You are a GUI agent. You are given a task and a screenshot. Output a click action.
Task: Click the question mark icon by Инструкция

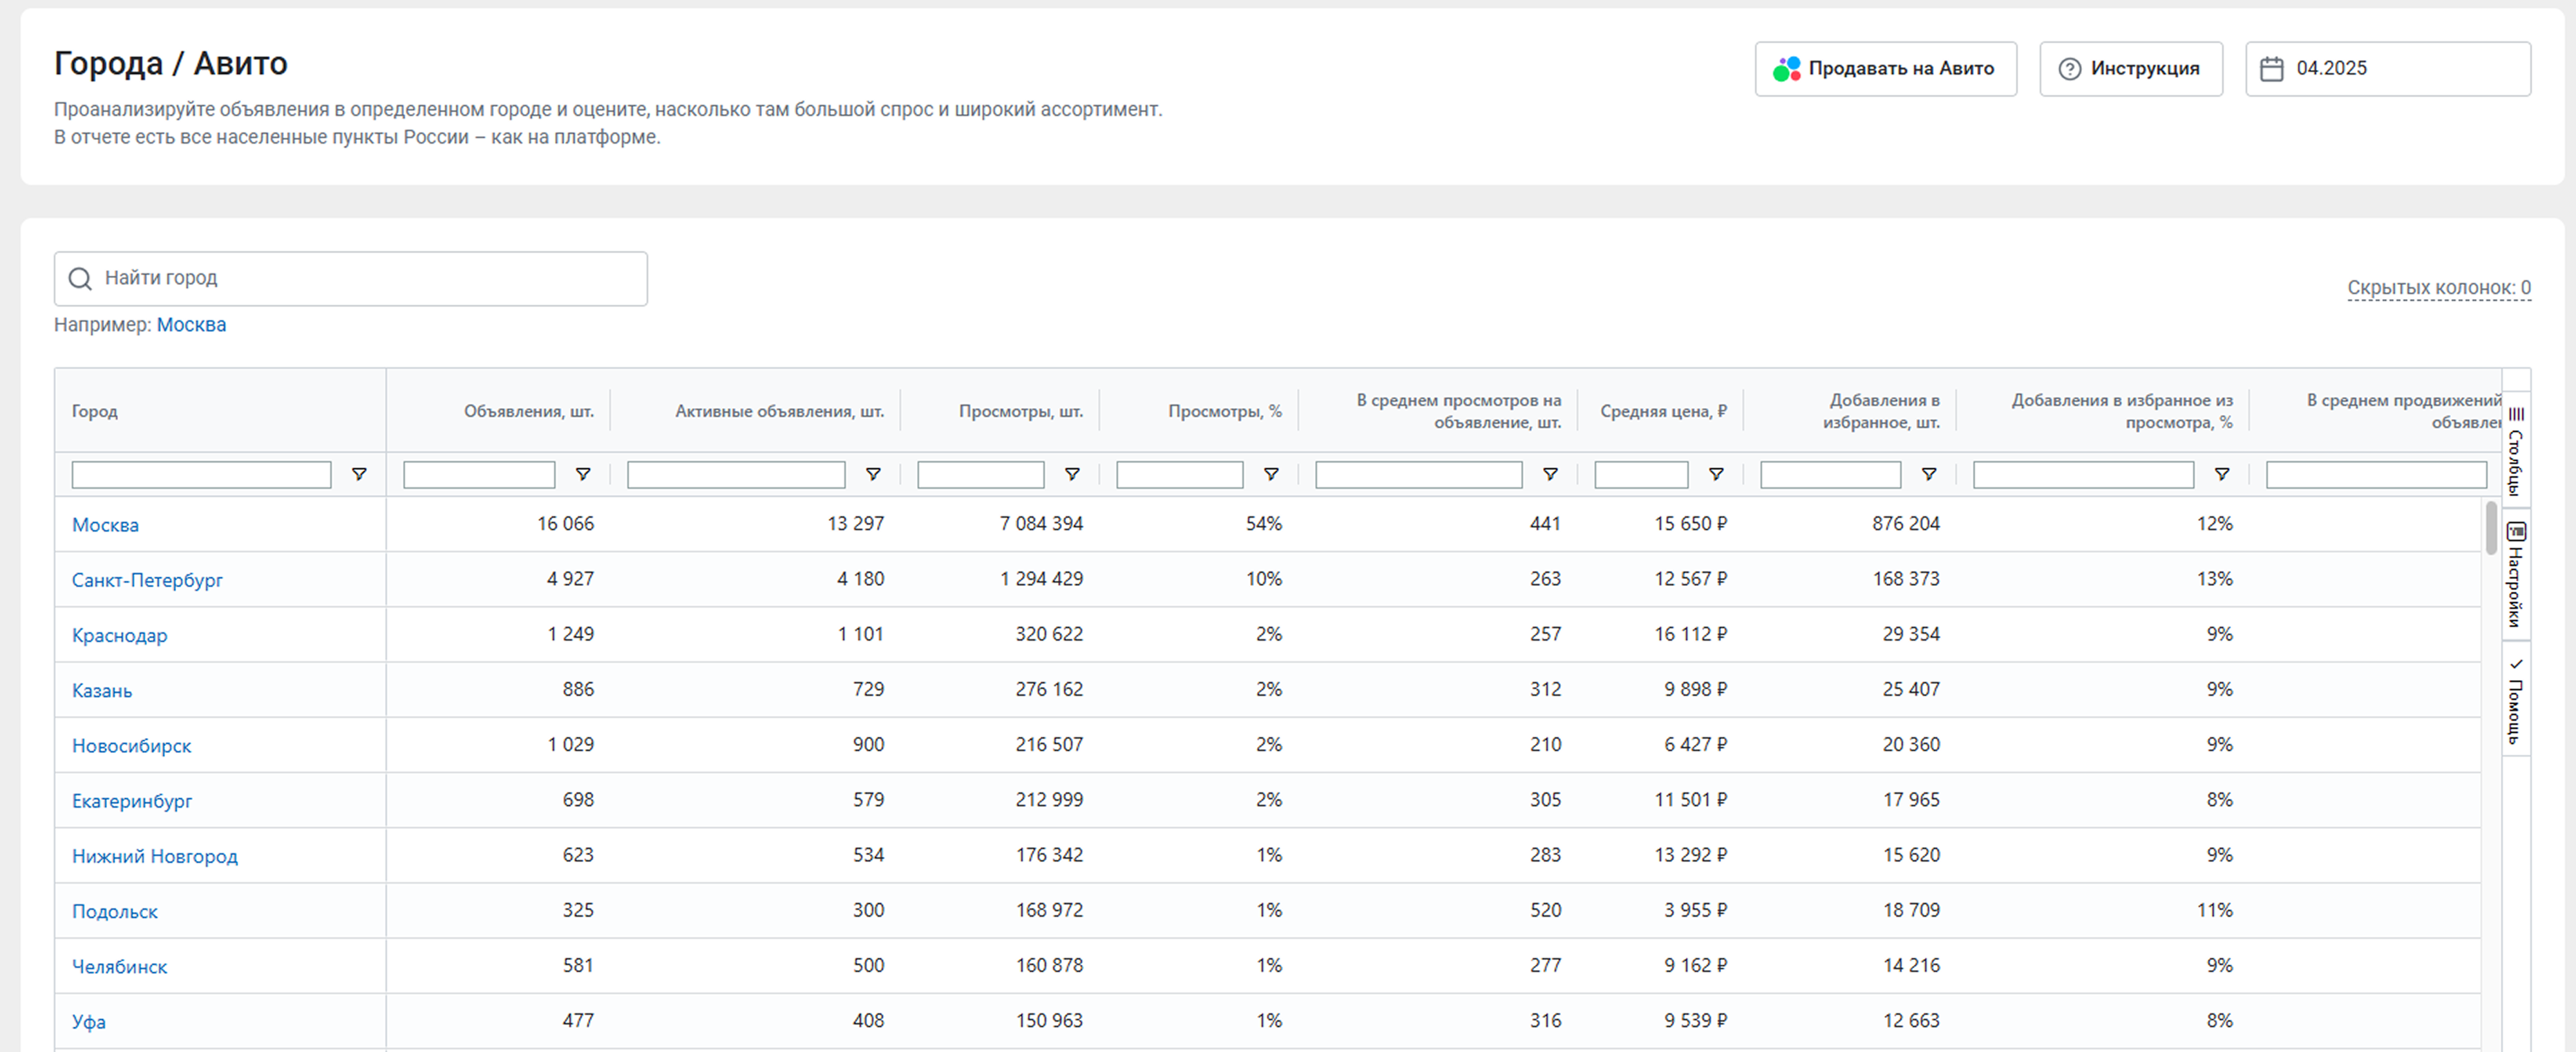[x=2070, y=69]
